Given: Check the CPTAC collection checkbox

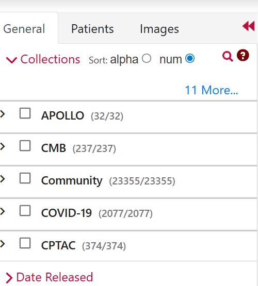Looking at the screenshot, I should click(x=25, y=243).
